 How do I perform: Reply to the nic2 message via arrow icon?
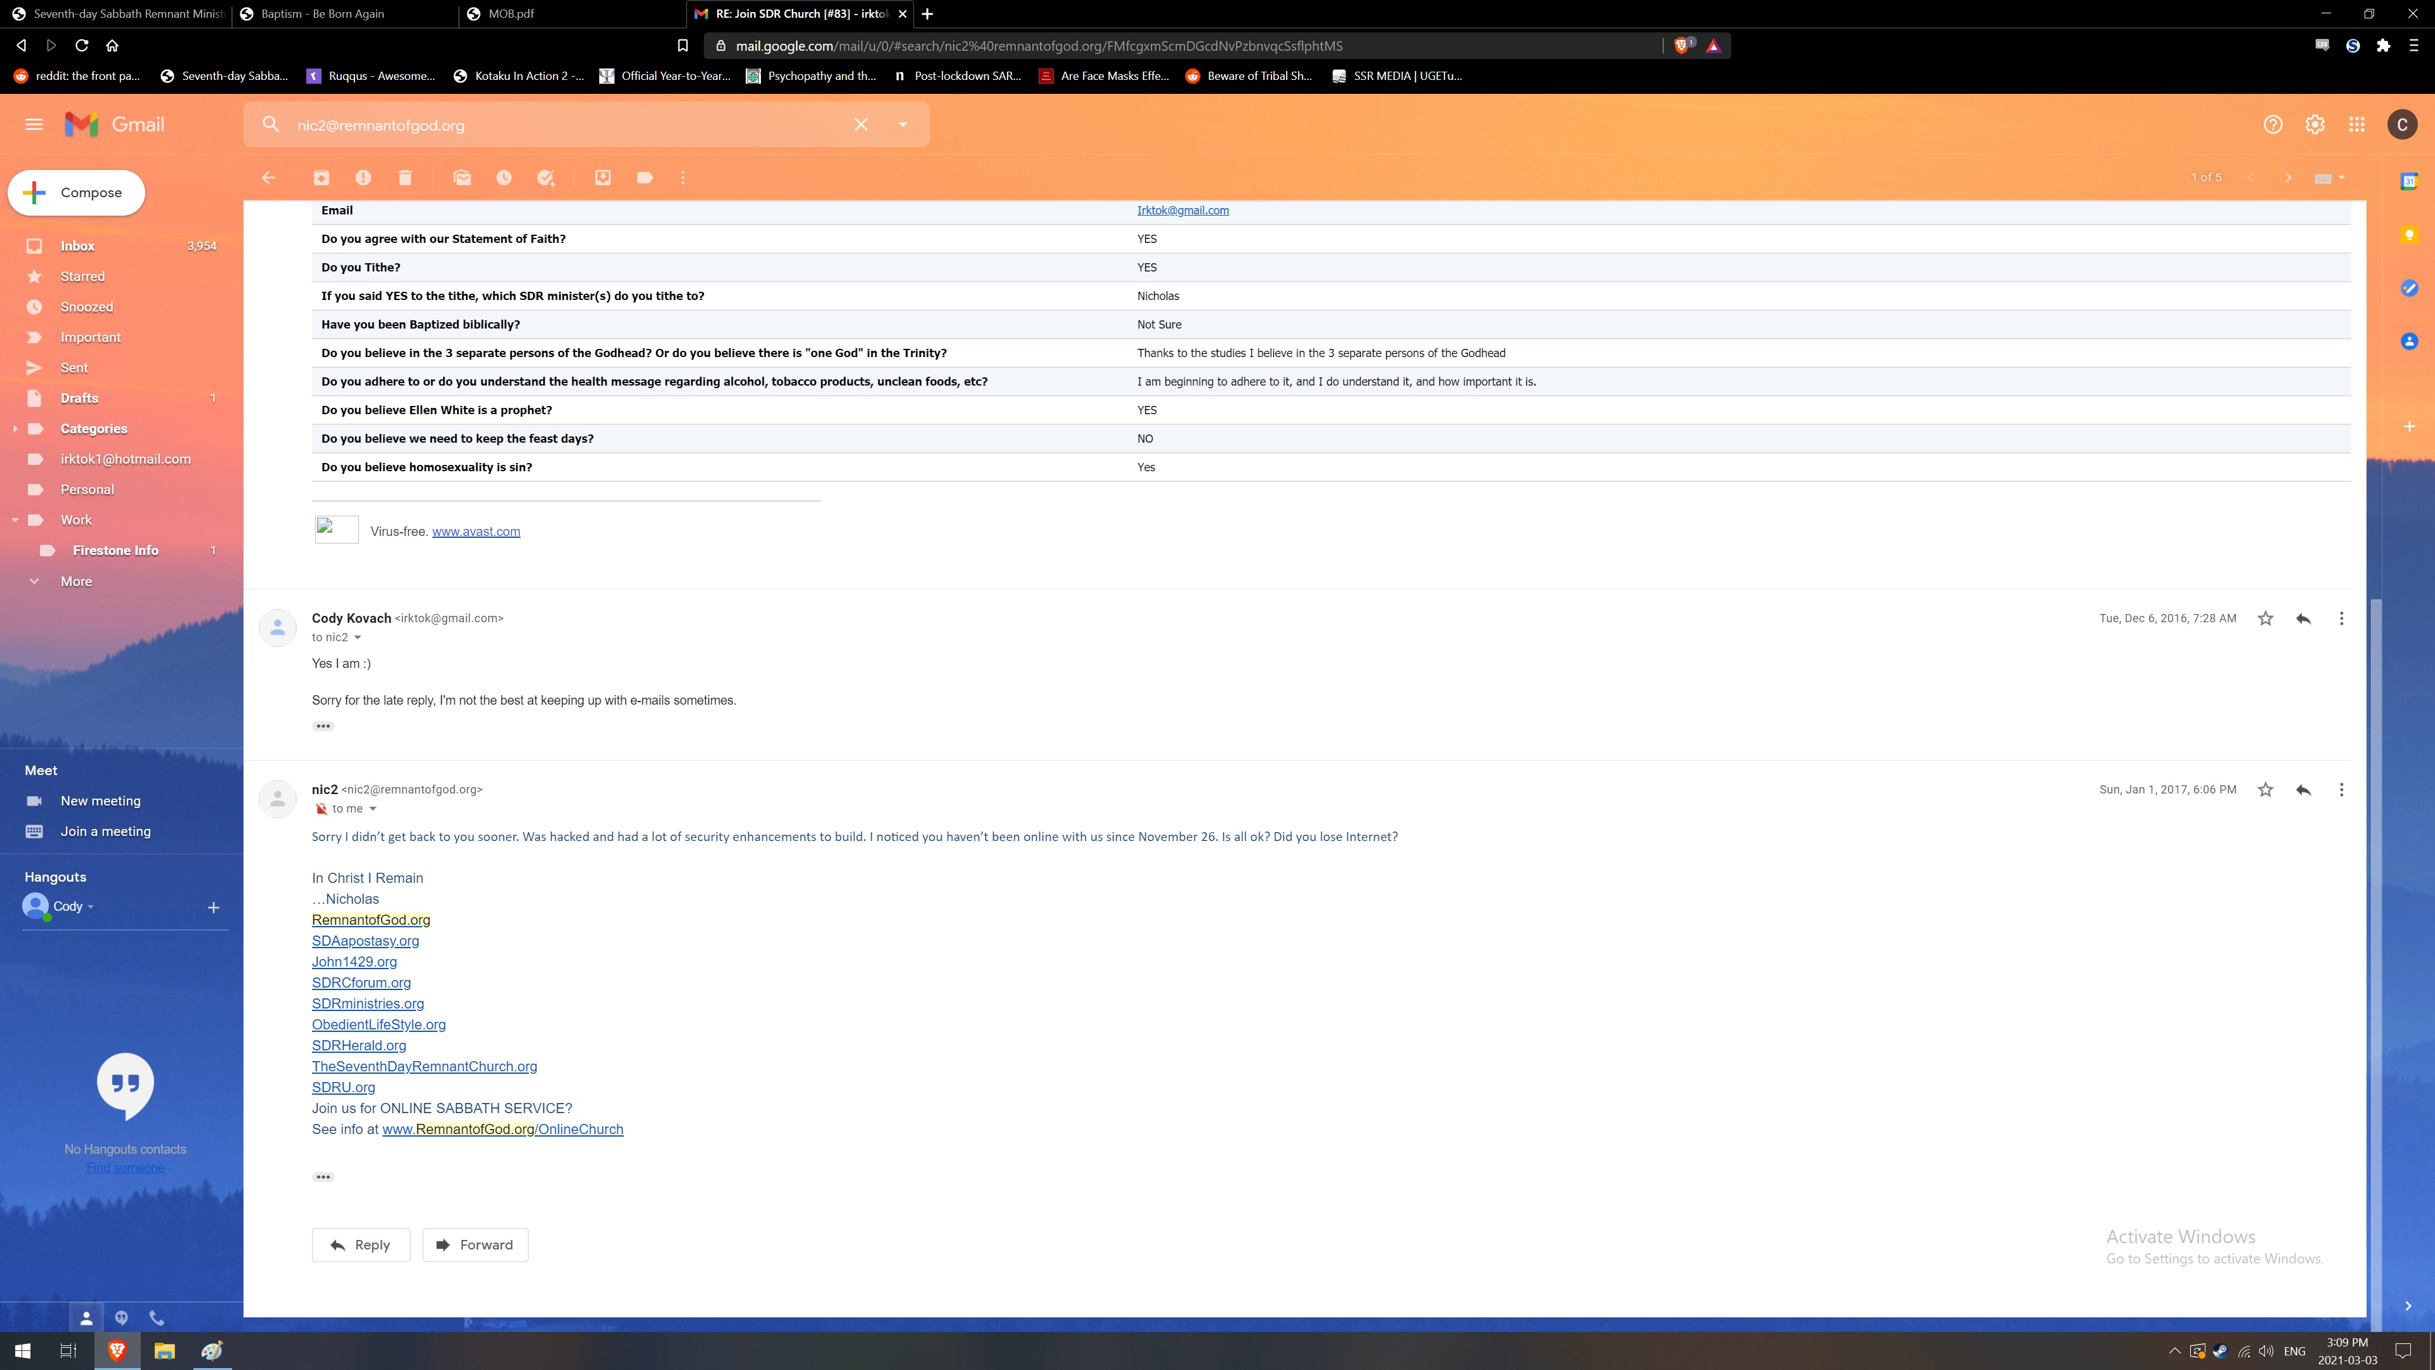click(2304, 790)
